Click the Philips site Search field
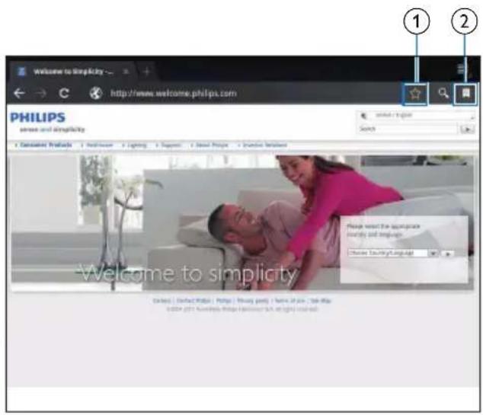 [x=408, y=129]
